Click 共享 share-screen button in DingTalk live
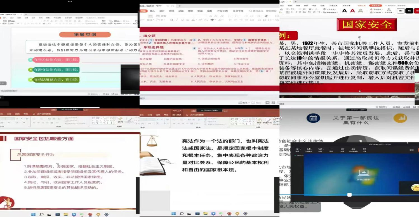This screenshot has width=419, height=217. point(320,150)
